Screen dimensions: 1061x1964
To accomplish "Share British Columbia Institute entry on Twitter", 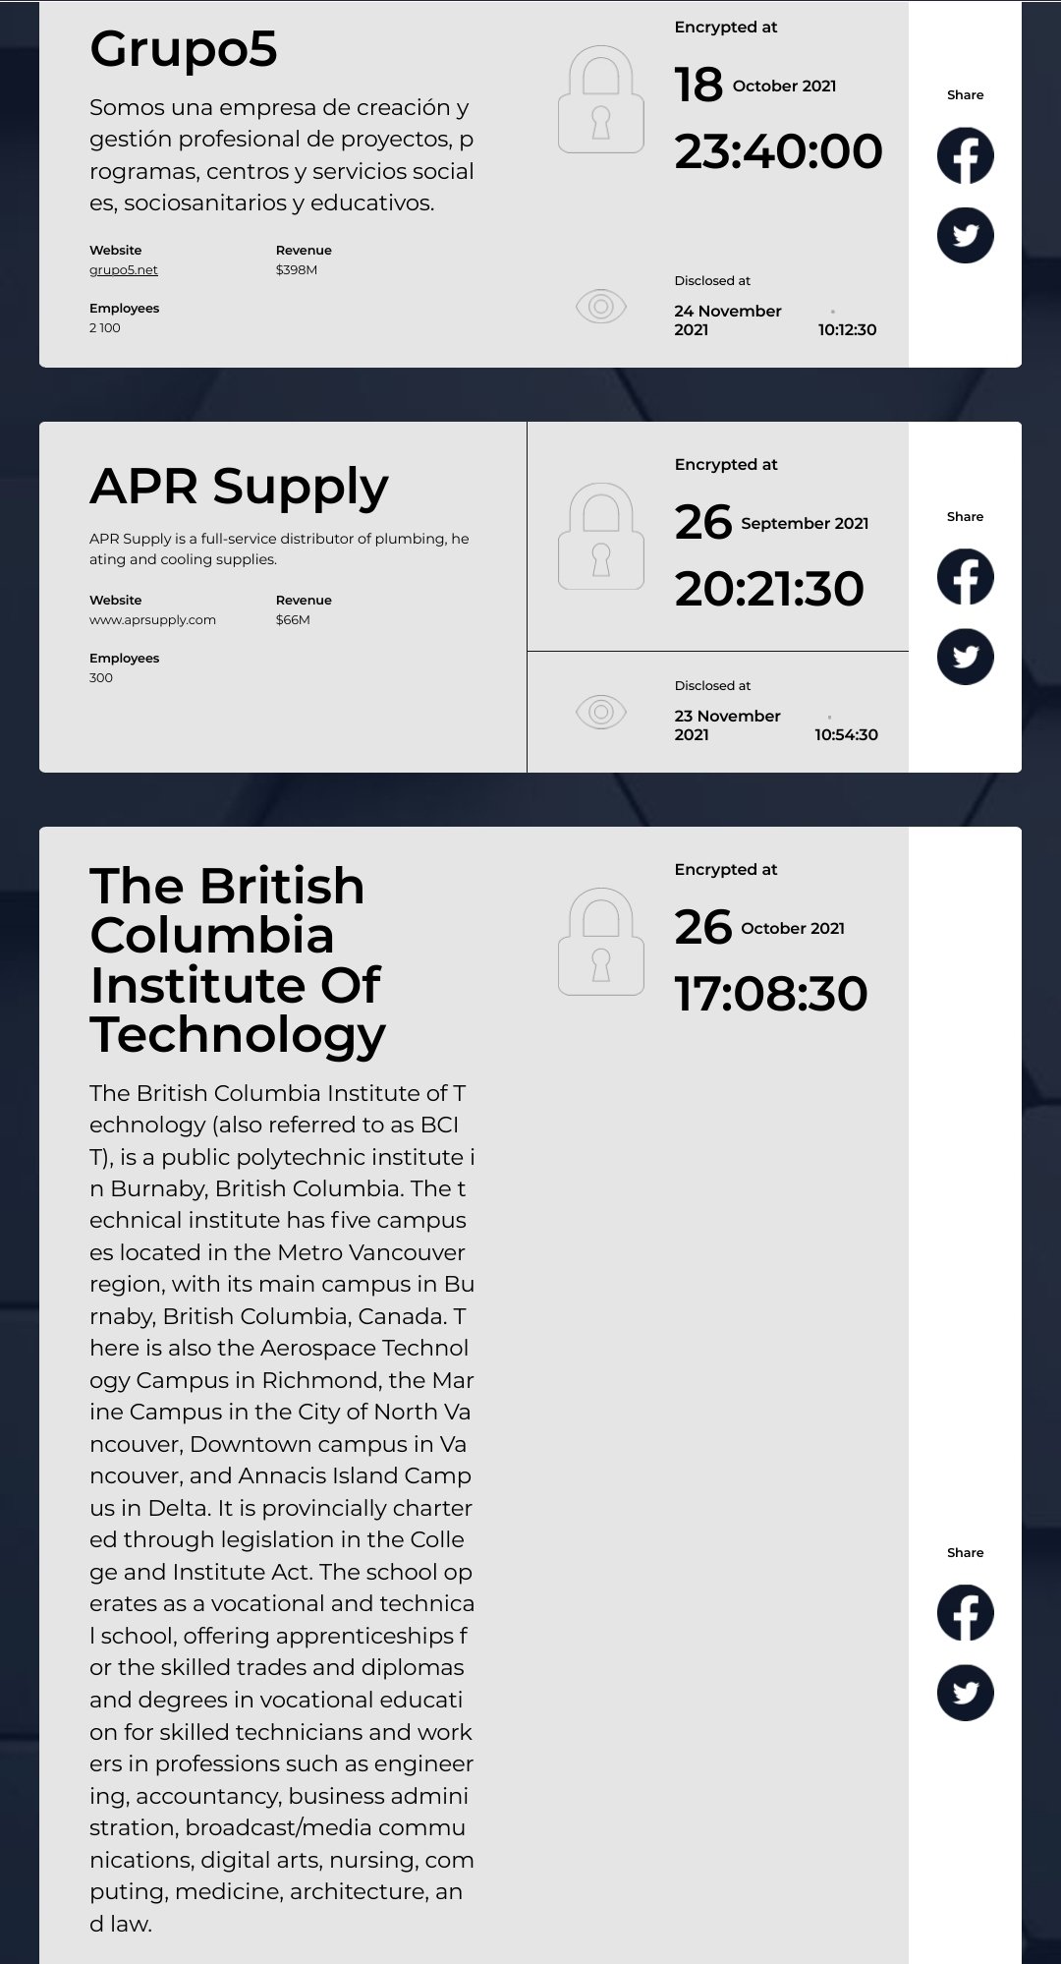I will click(965, 1693).
